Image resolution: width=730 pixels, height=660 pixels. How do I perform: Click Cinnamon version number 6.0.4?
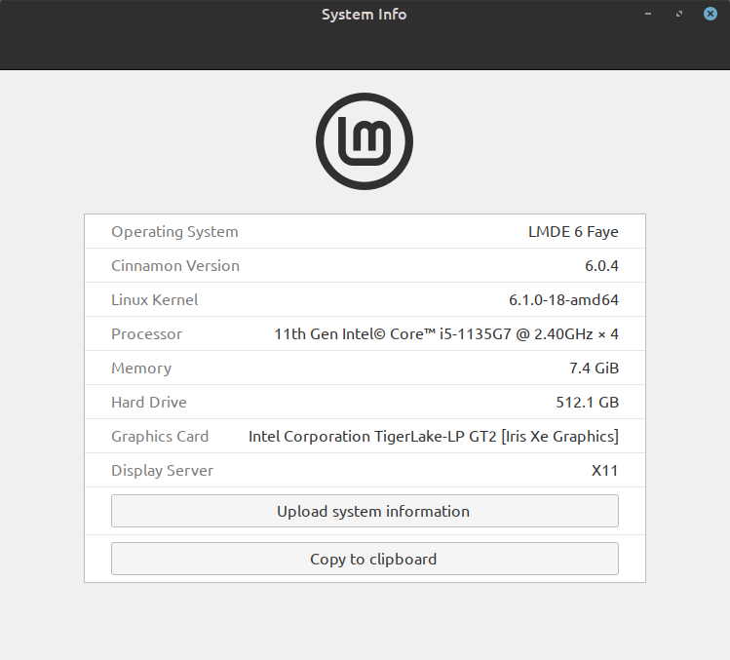click(601, 266)
